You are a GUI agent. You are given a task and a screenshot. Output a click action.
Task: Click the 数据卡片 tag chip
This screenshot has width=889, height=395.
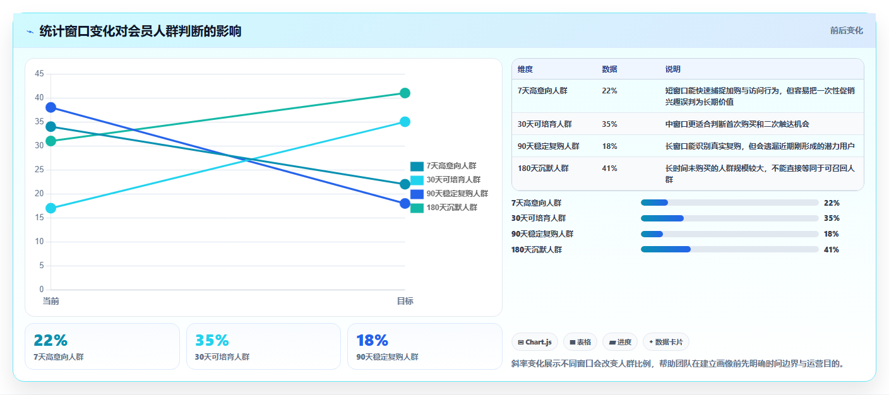pos(665,342)
